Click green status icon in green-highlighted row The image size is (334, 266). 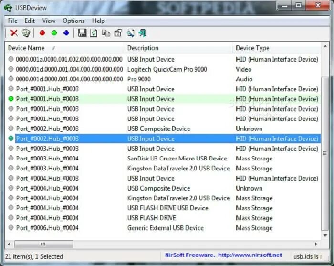(11, 99)
